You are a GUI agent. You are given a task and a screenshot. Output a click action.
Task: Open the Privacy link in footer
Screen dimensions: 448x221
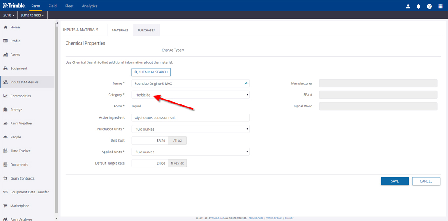tap(289, 218)
